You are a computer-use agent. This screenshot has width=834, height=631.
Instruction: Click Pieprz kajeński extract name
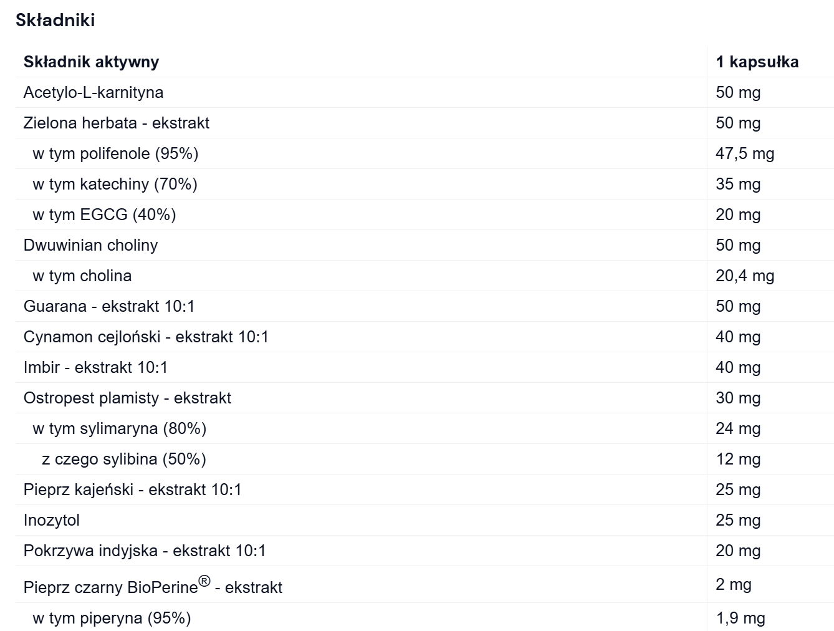(x=132, y=489)
